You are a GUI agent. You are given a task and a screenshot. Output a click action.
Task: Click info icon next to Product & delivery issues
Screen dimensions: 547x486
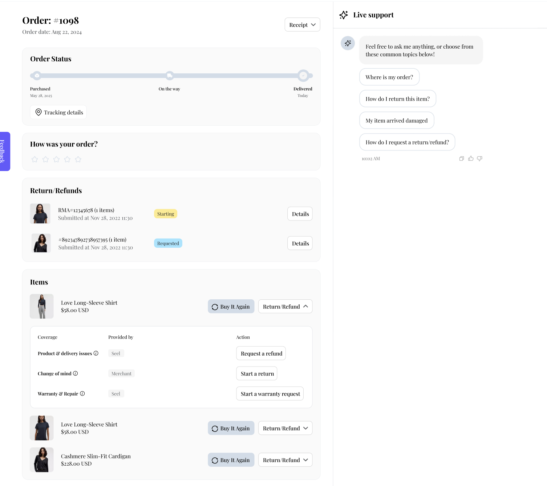tap(96, 353)
